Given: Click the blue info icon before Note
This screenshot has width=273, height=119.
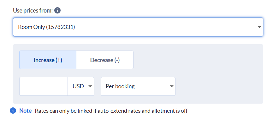Looking at the screenshot, I should [13, 111].
